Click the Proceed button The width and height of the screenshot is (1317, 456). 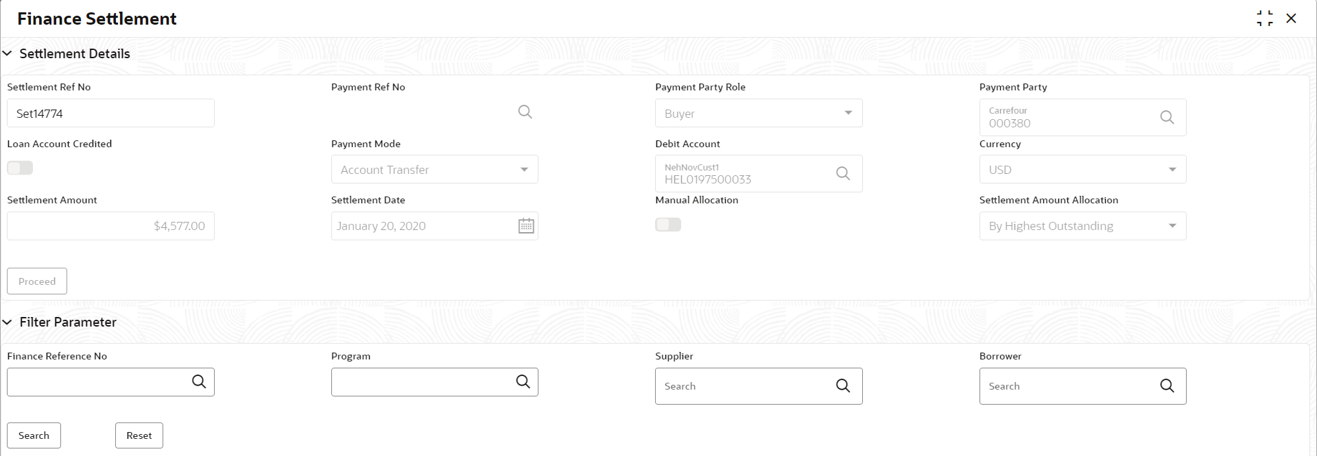click(x=37, y=281)
